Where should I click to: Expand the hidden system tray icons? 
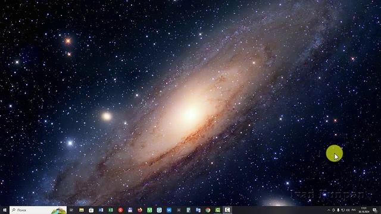click(x=329, y=210)
